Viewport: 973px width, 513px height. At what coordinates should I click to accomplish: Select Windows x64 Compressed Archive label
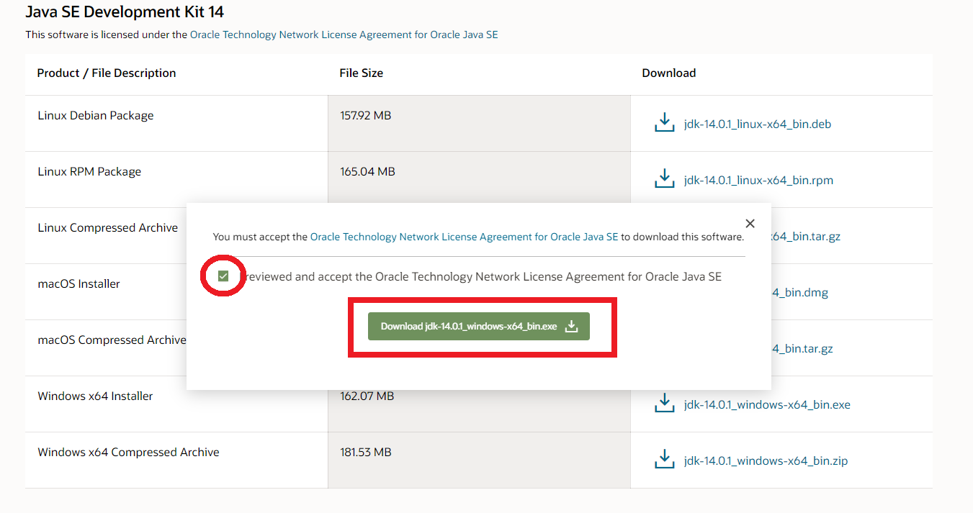tap(128, 452)
